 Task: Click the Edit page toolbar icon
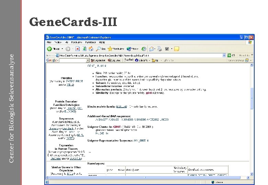pyautogui.click(x=167, y=49)
